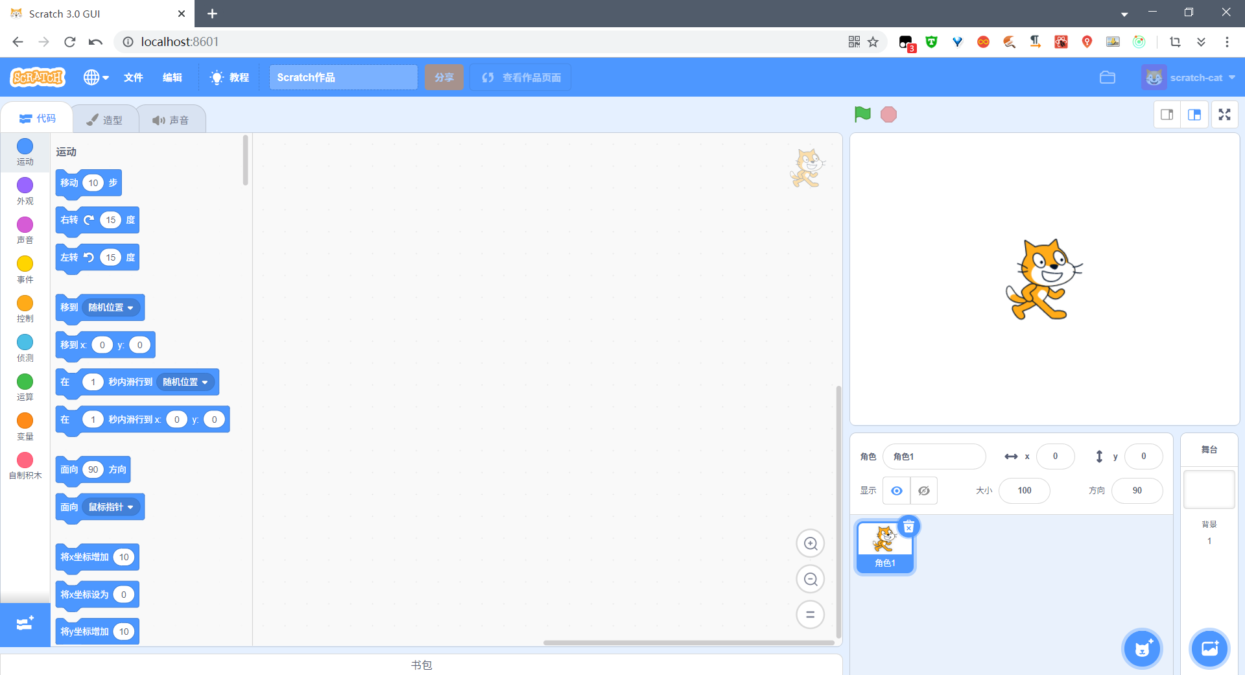Screen dimensions: 1245x675
Task: Open the 文件 menu
Action: (x=134, y=77)
